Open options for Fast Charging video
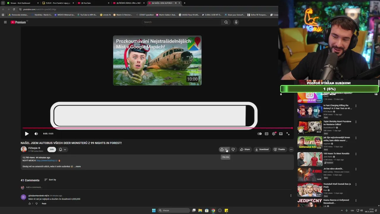 pyautogui.click(x=356, y=106)
